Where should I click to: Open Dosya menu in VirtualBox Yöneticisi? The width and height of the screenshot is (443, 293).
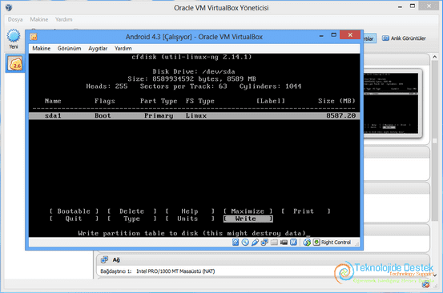15,19
